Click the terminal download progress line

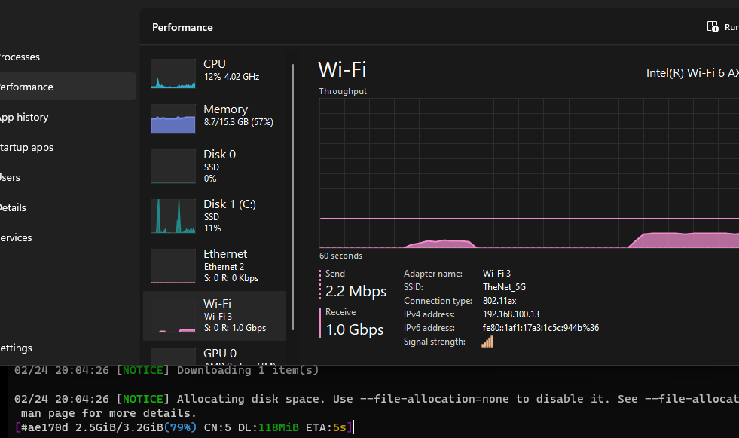tap(181, 428)
